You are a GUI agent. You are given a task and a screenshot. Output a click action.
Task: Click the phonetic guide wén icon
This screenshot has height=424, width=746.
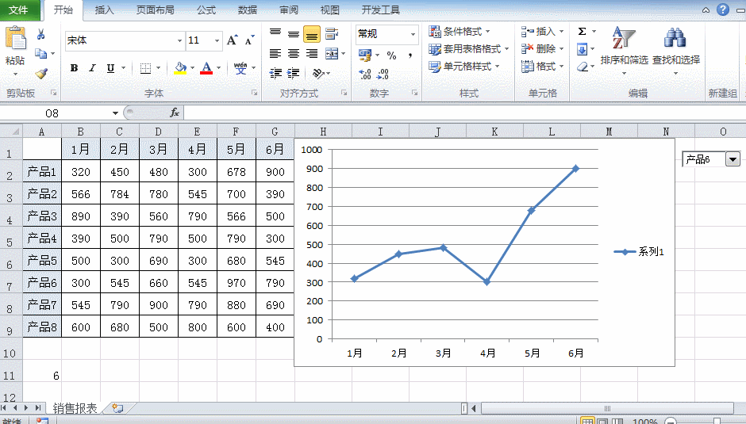point(240,68)
